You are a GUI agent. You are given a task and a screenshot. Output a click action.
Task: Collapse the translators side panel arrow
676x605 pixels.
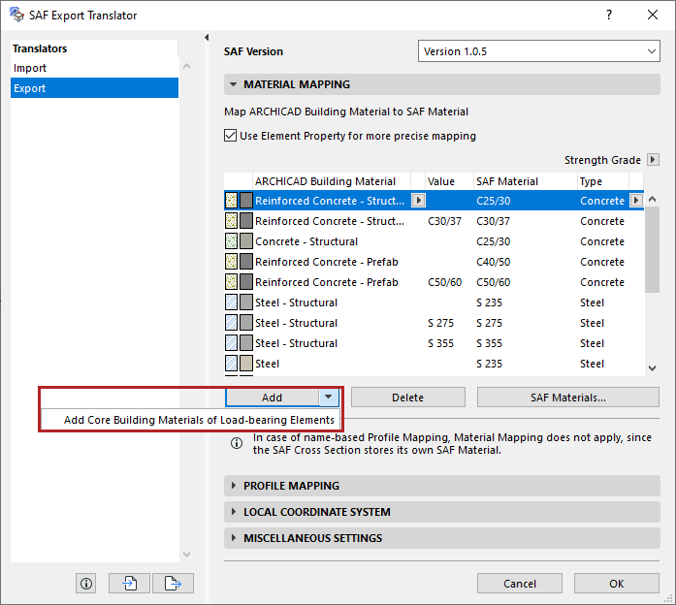click(207, 38)
